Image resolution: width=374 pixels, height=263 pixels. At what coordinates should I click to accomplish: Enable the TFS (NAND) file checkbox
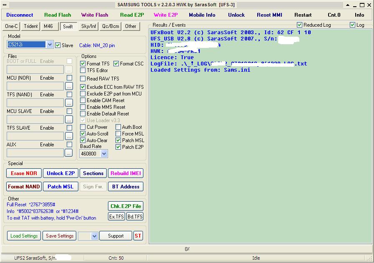click(x=69, y=95)
